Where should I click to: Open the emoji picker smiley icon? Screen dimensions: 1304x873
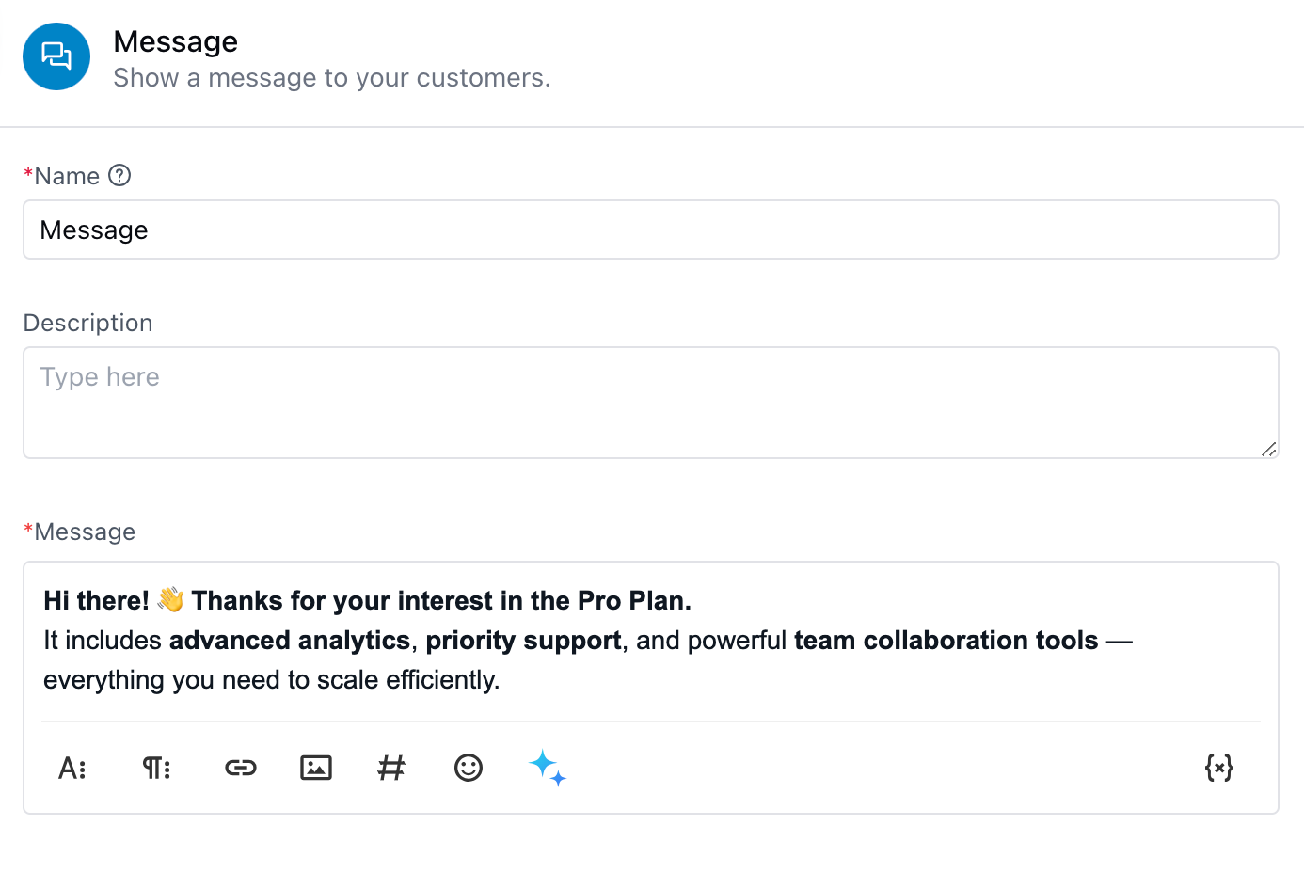pos(469,768)
